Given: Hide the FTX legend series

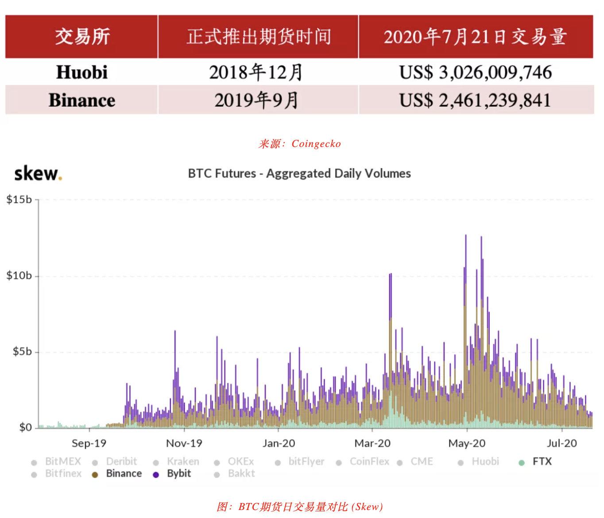Looking at the screenshot, I should click(535, 462).
